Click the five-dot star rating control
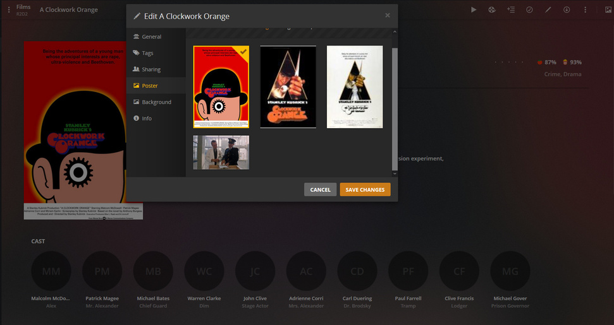This screenshot has width=614, height=325. point(509,62)
